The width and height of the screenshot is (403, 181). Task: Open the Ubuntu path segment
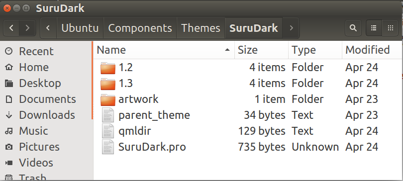point(80,28)
